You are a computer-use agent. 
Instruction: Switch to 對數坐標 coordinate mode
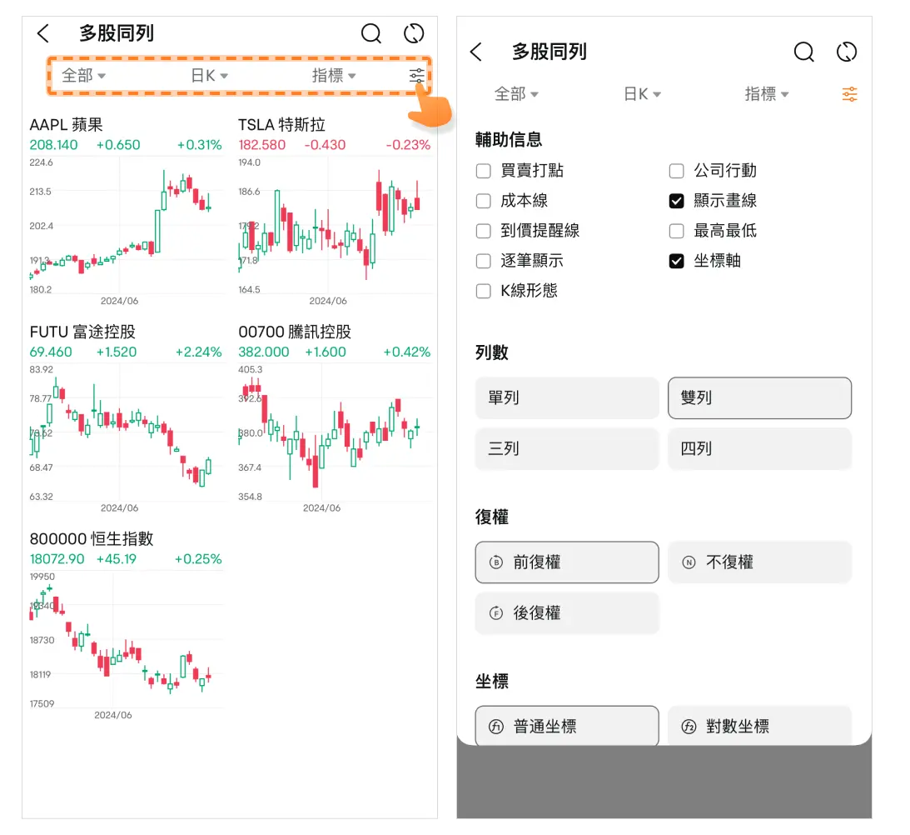759,727
